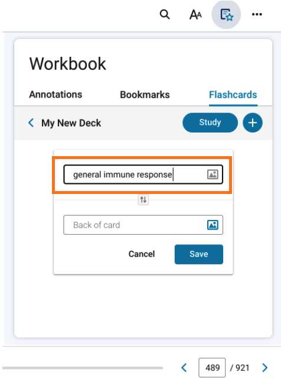Click the reading progress slider bar
This screenshot has height=388, width=281.
[83, 368]
